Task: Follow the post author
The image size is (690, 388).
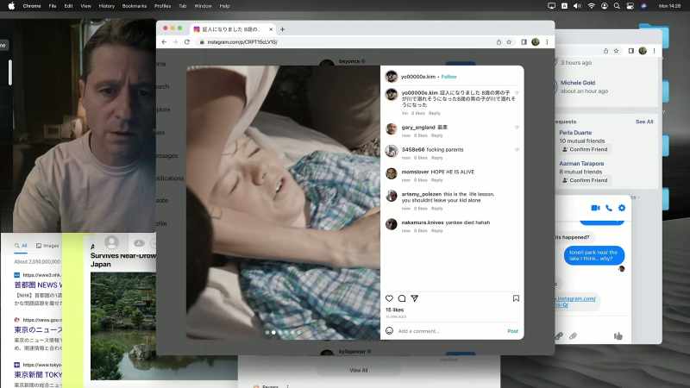Action: 448,77
